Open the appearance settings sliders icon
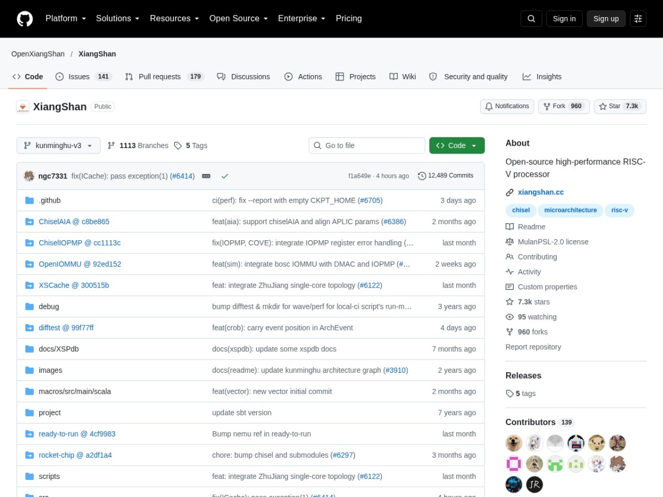Screen dimensions: 663x497 (x=638, y=19)
